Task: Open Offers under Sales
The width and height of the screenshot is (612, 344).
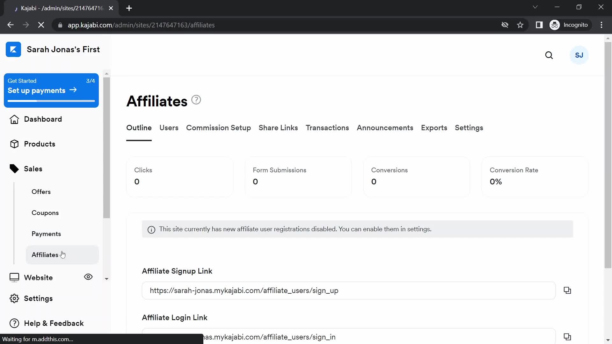Action: tap(41, 192)
